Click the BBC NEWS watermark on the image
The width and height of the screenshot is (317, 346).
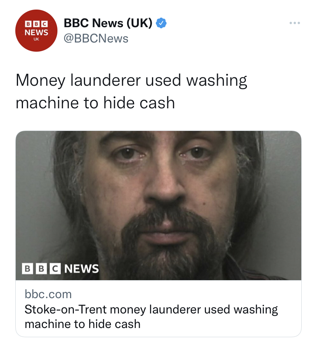60,269
